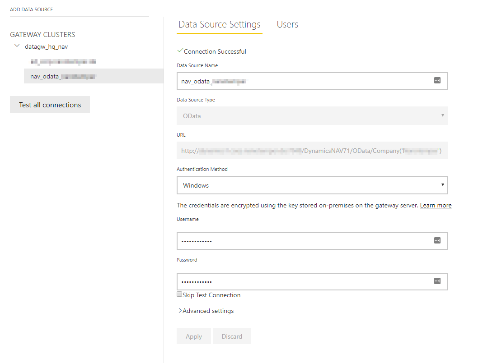The width and height of the screenshot is (483, 363).
Task: Click the green checkmark beside Connection Successful
Action: (x=180, y=51)
